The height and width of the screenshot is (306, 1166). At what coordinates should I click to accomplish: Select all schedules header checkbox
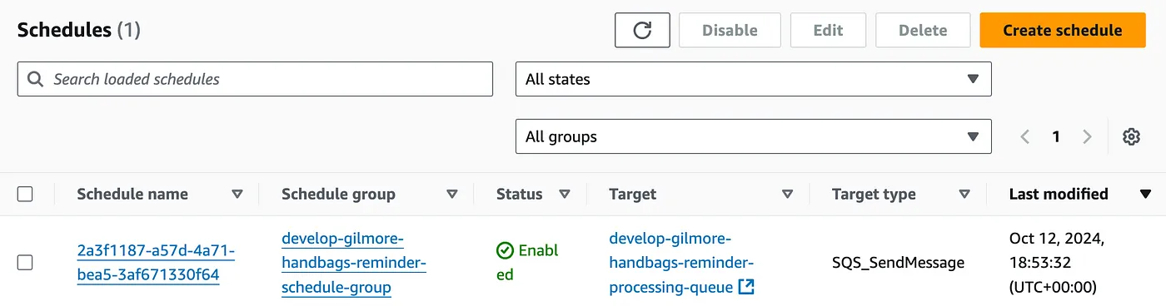pyautogui.click(x=25, y=195)
